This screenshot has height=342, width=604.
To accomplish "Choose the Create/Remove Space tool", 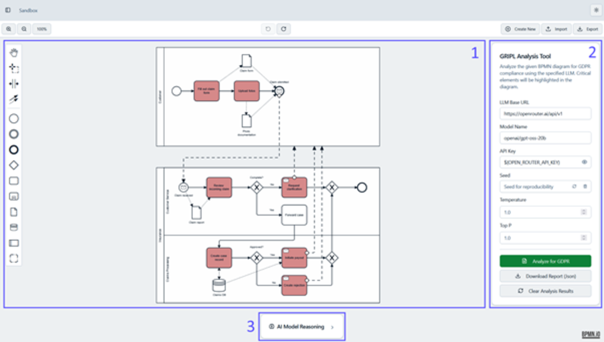I will point(14,84).
